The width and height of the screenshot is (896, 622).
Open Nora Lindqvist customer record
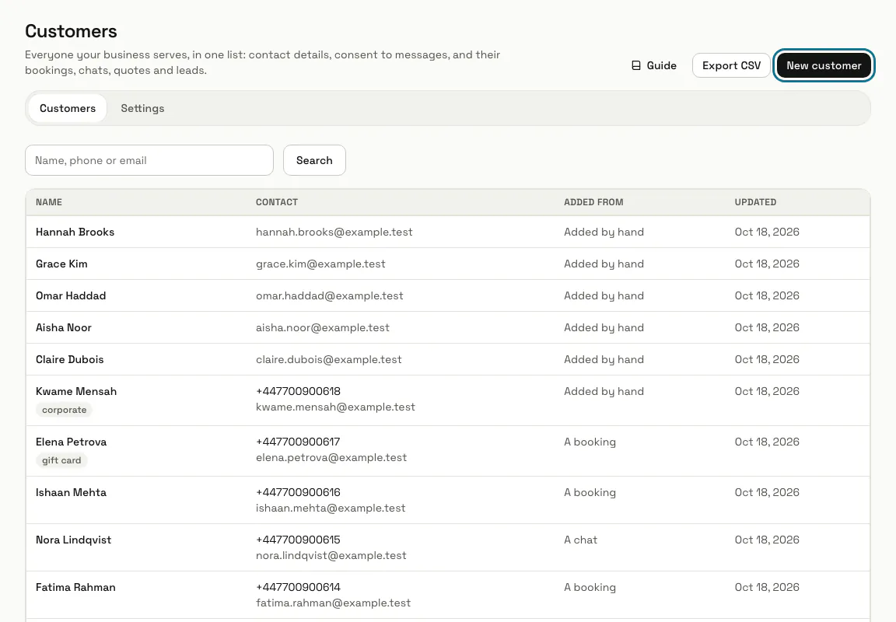coord(447,547)
